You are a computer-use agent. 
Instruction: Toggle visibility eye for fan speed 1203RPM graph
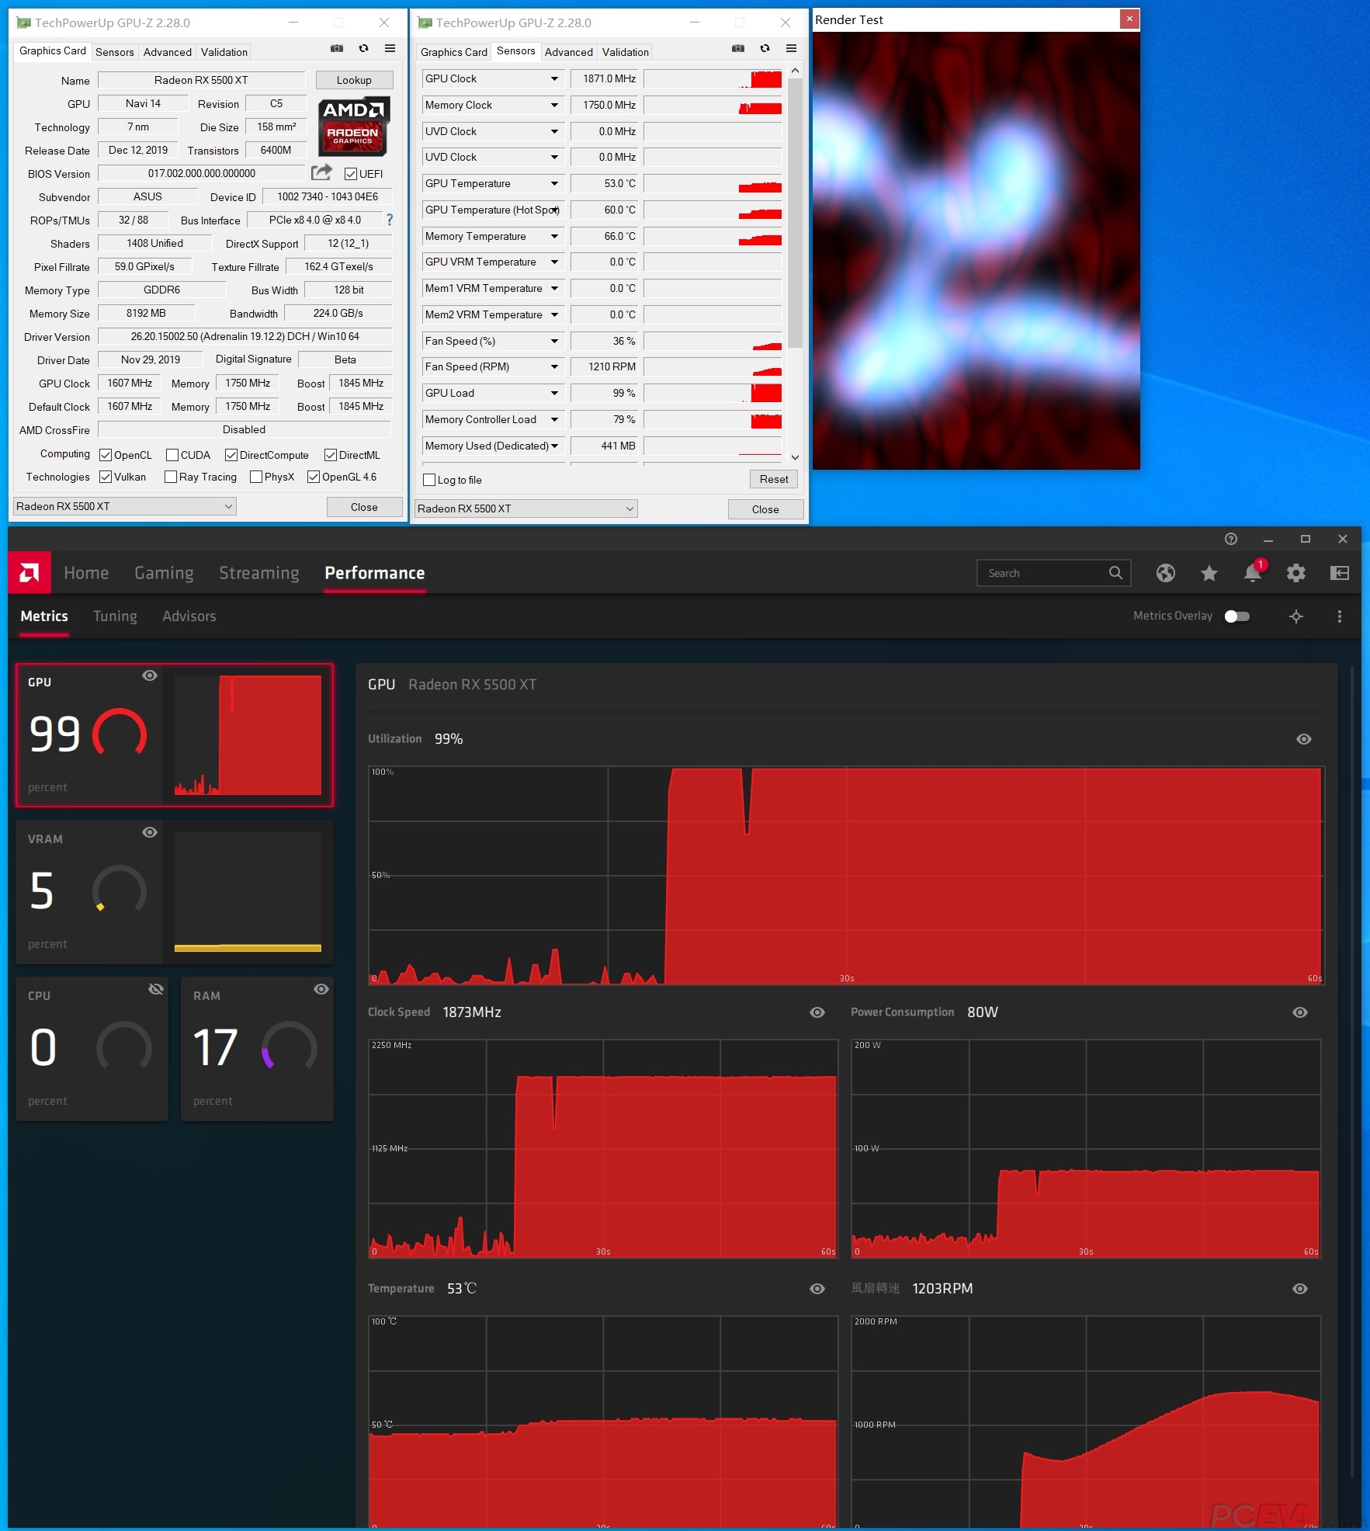[1300, 1289]
